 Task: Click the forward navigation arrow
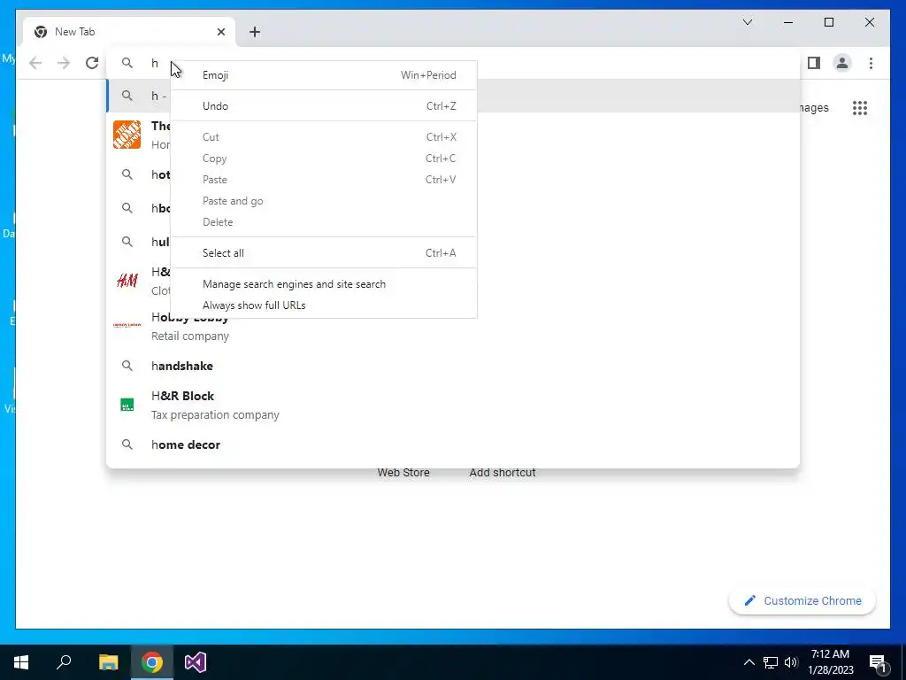64,63
